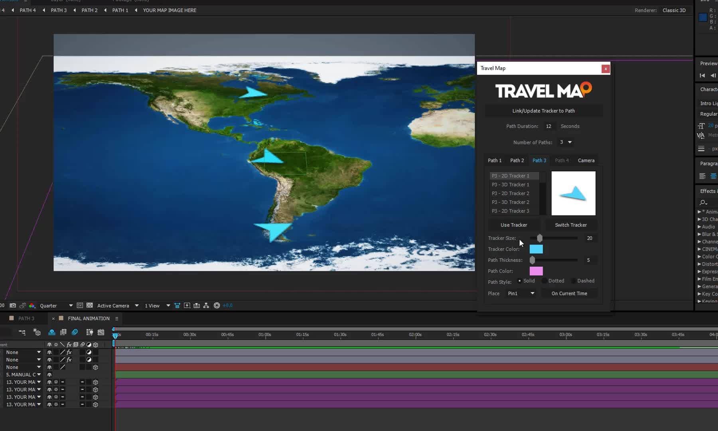The width and height of the screenshot is (718, 431).
Task: Open the composition flowchart icon
Action: (206, 305)
